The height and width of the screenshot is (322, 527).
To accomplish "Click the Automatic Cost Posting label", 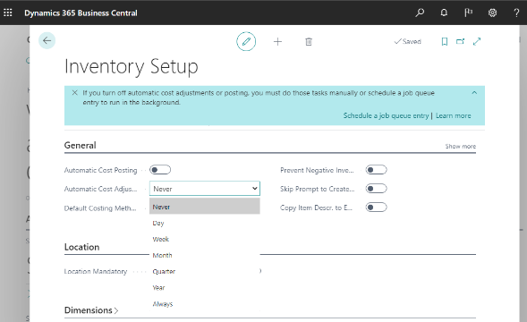I will click(x=100, y=170).
